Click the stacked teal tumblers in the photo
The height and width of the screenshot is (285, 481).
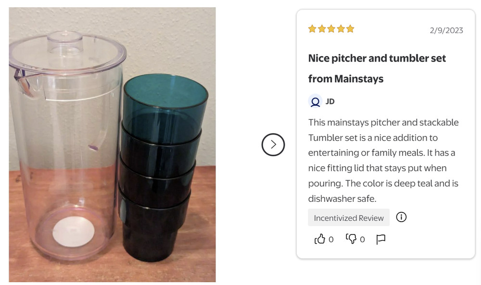(x=159, y=168)
